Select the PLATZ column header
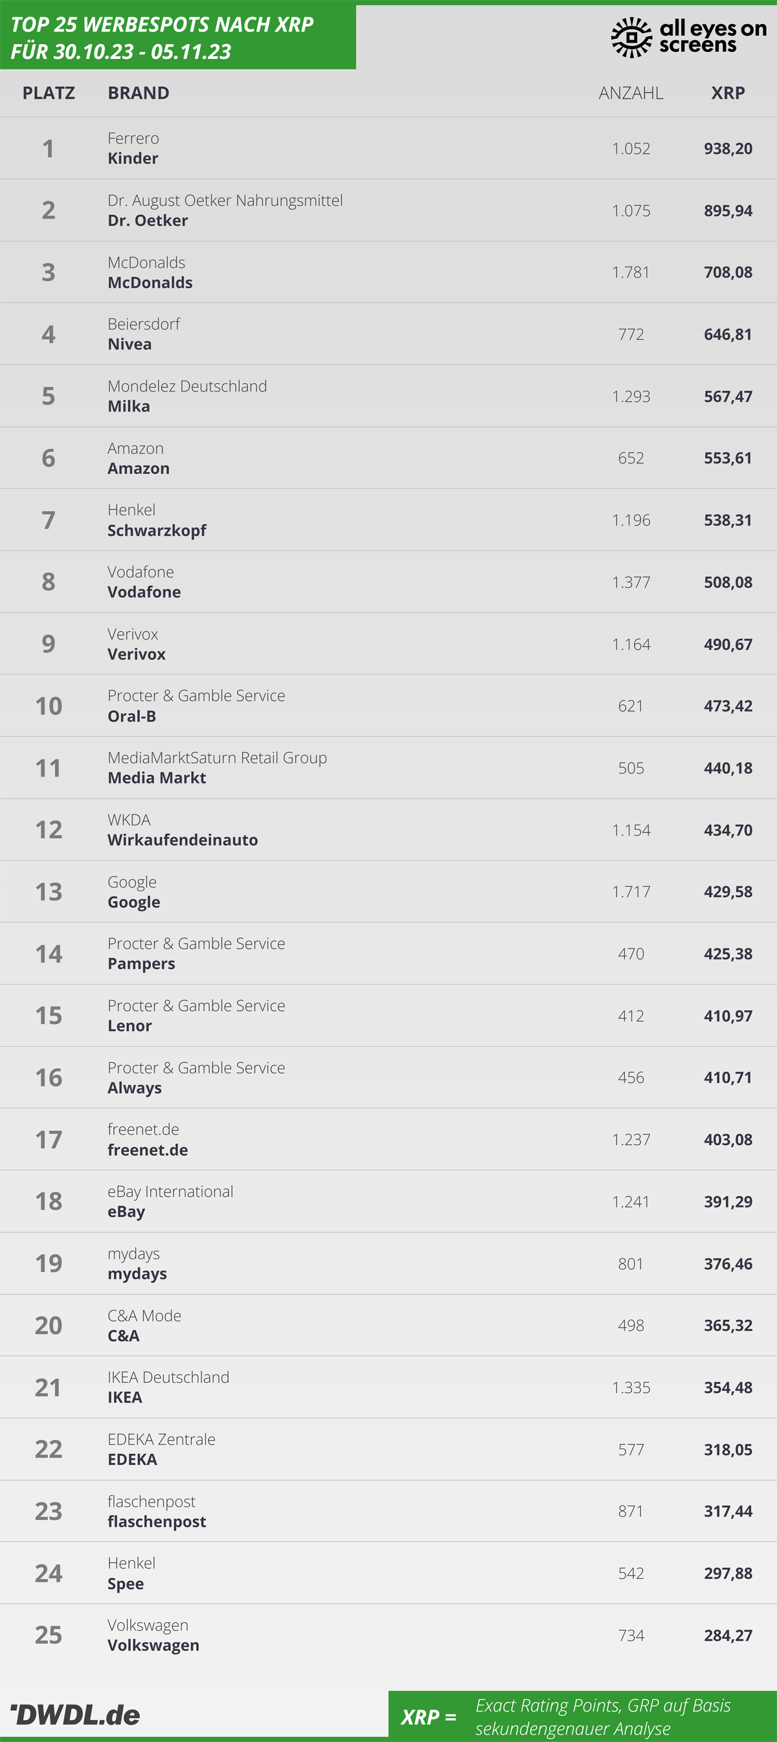 pos(49,93)
